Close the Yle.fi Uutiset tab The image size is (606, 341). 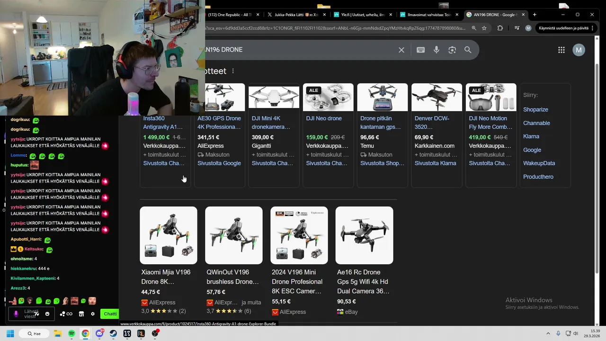point(390,15)
